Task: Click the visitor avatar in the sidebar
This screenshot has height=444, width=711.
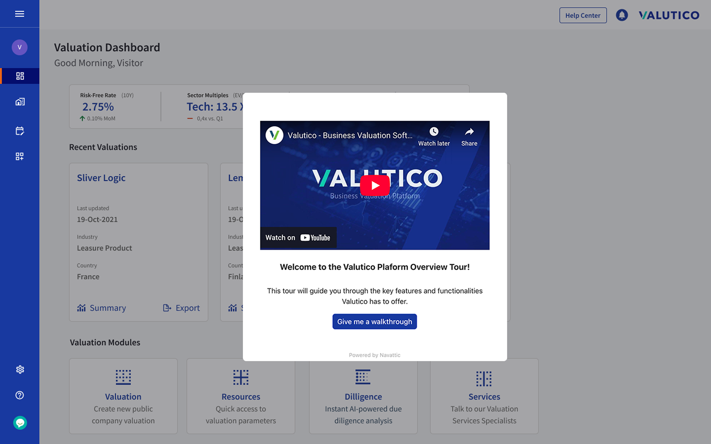Action: tap(20, 47)
